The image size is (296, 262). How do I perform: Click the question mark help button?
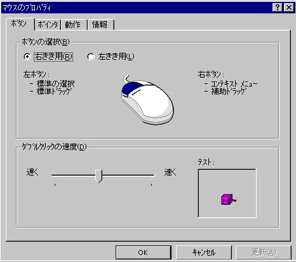pyautogui.click(x=278, y=8)
